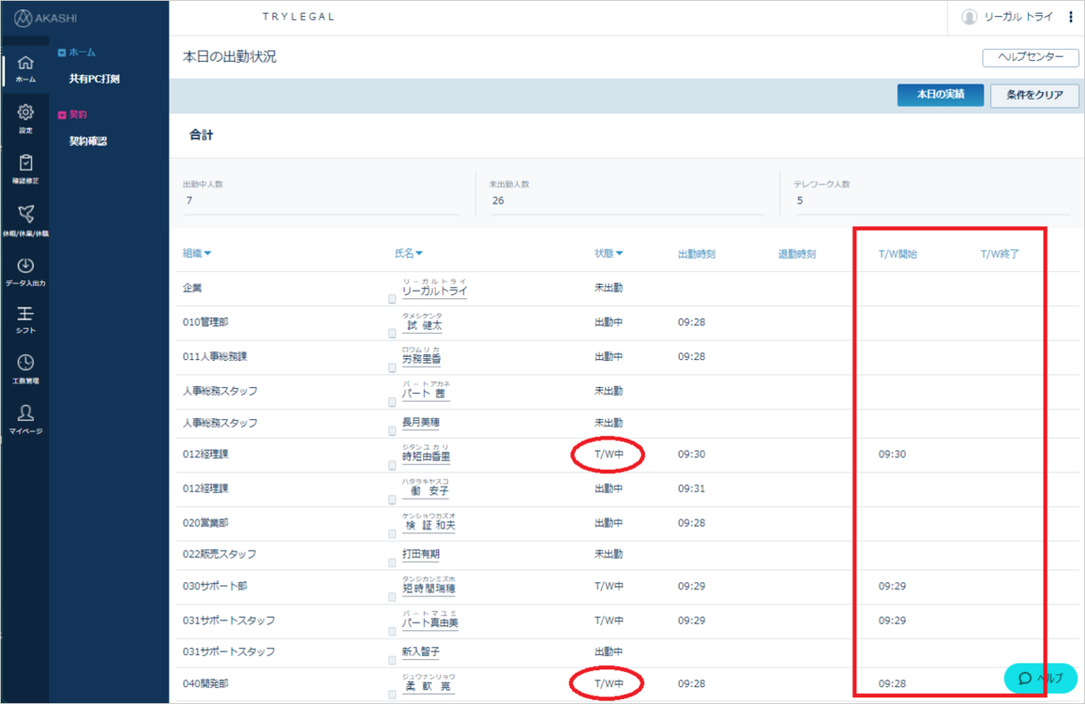Click the 010管理部 organization cell
This screenshot has height=704, width=1085.
206,322
